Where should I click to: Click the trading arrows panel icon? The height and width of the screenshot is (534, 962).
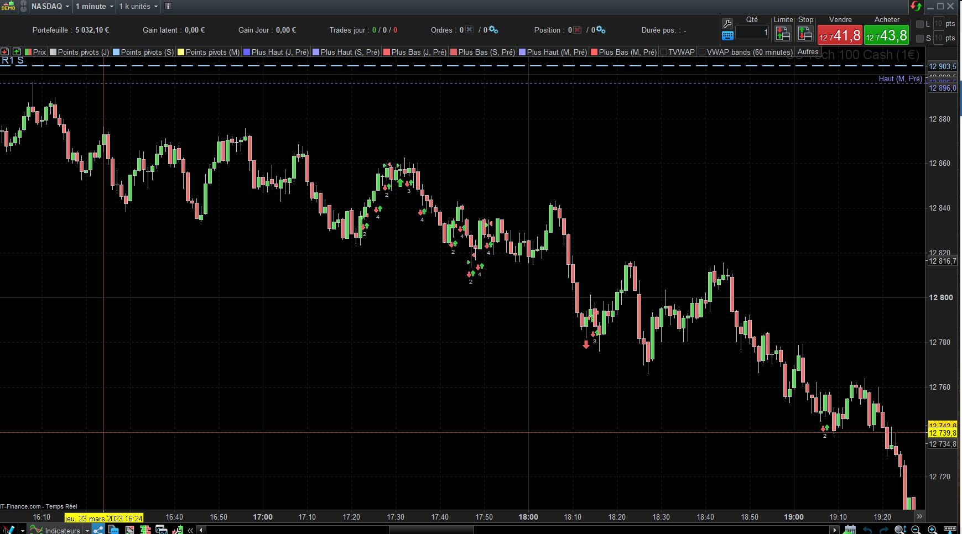[x=178, y=530]
